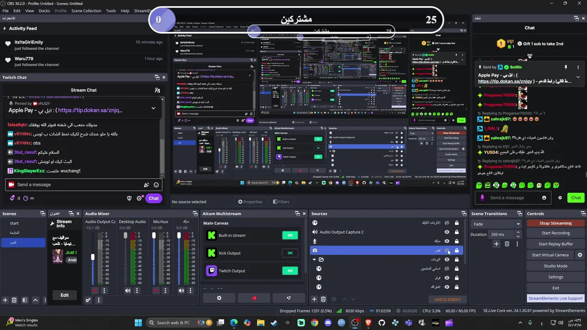The image size is (587, 330).
Task: Open Mic/Aux three-dot options menu
Action: pos(165,291)
